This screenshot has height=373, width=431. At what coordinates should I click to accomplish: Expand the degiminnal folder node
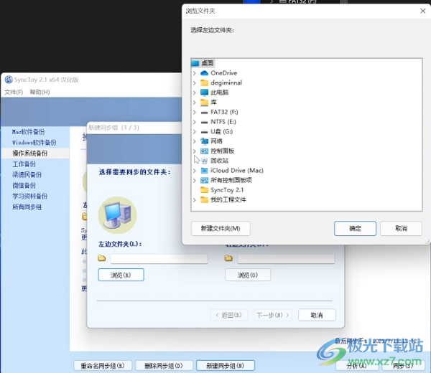click(x=195, y=83)
